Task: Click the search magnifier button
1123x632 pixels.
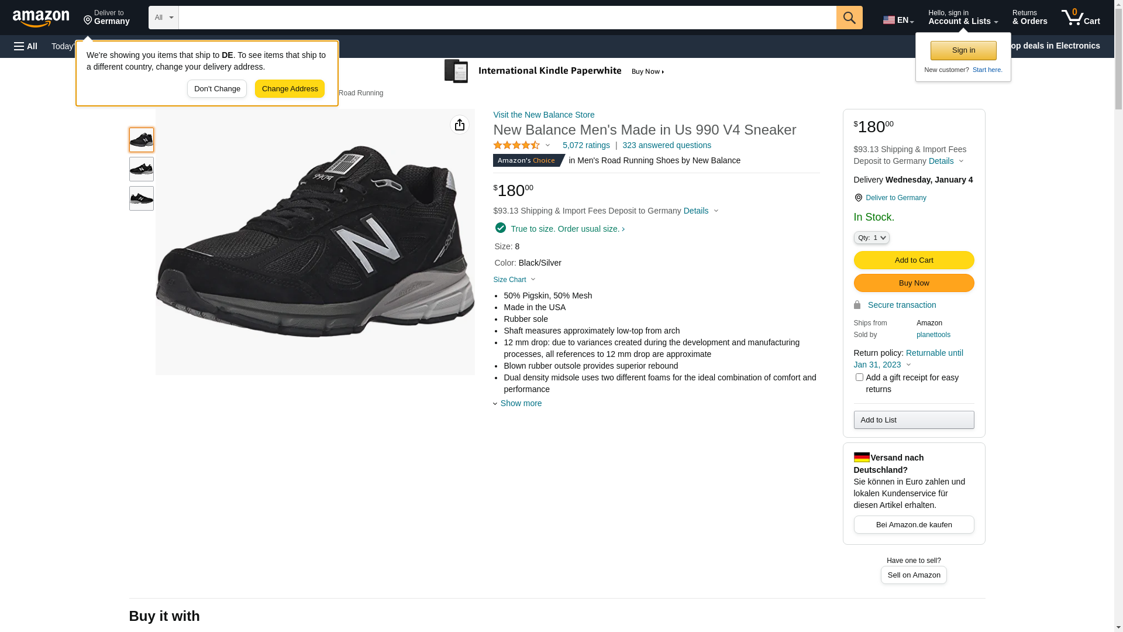Action: pos(849,18)
